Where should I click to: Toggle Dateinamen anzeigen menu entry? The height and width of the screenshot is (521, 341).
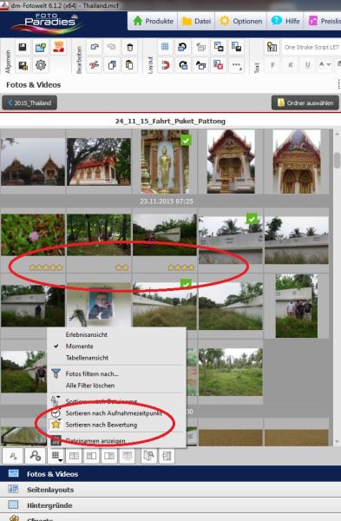click(95, 440)
